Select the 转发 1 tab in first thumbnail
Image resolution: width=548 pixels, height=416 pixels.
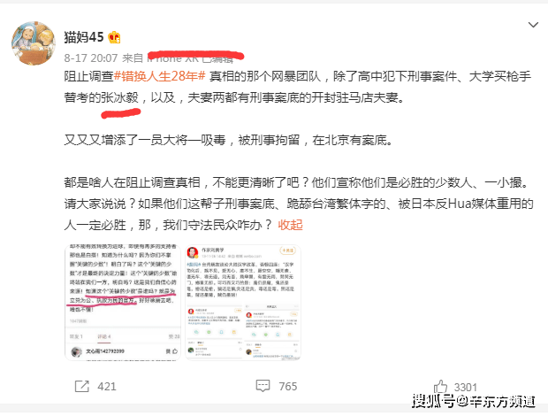(x=76, y=336)
